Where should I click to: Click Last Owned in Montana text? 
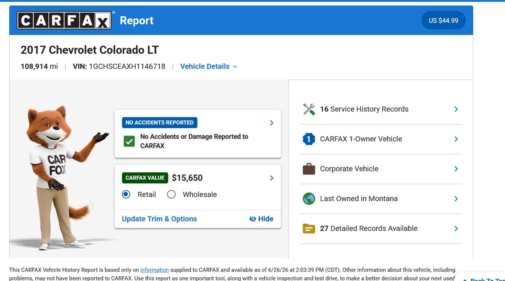click(x=359, y=199)
